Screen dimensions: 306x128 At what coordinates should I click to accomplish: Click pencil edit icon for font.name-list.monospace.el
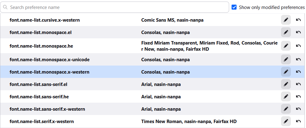pos(286,32)
